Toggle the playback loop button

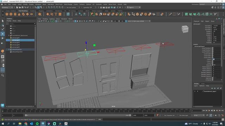point(207,115)
